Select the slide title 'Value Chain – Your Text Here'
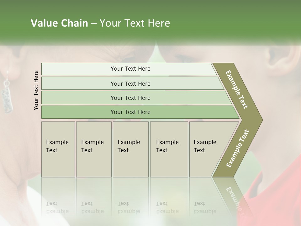The image size is (301, 226). coord(100,23)
